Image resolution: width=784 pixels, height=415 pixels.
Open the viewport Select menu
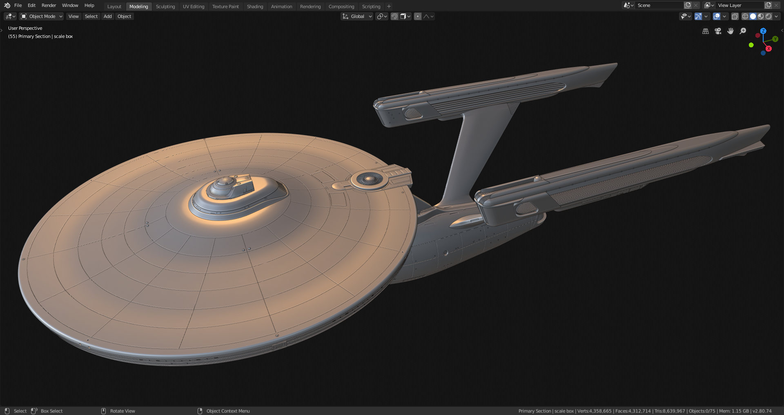(x=91, y=16)
